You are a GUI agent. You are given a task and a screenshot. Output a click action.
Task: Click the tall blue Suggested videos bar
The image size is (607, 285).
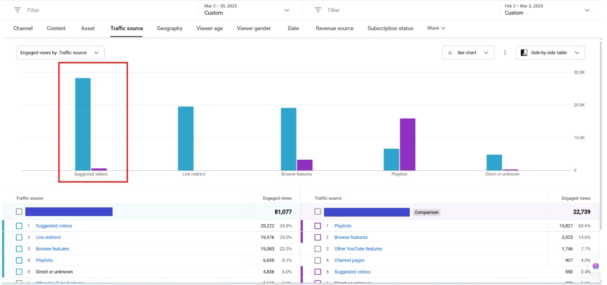[83, 124]
